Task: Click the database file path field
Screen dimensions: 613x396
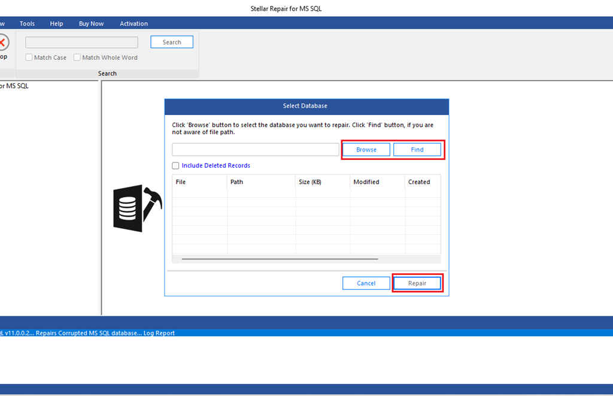Action: pos(255,150)
